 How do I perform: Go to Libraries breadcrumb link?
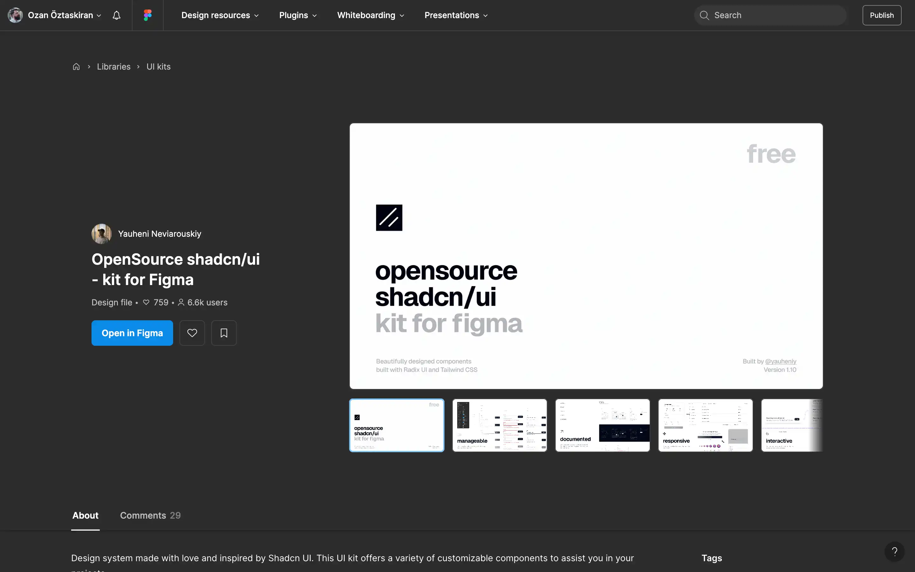[x=113, y=67]
